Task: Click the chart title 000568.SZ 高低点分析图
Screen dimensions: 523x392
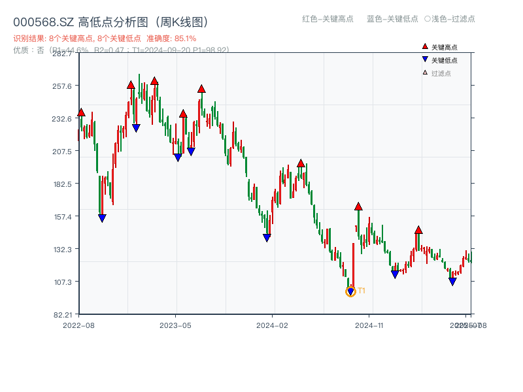Action: coord(111,22)
